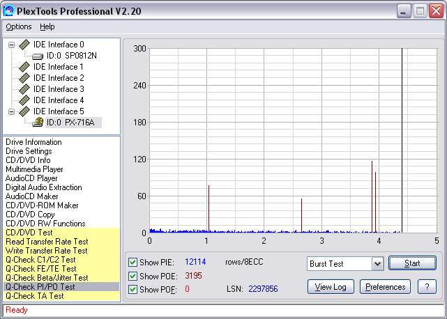Screen dimensions: 447x319
Task: Uncheck the Show PIE checkbox
Action: click(x=132, y=262)
